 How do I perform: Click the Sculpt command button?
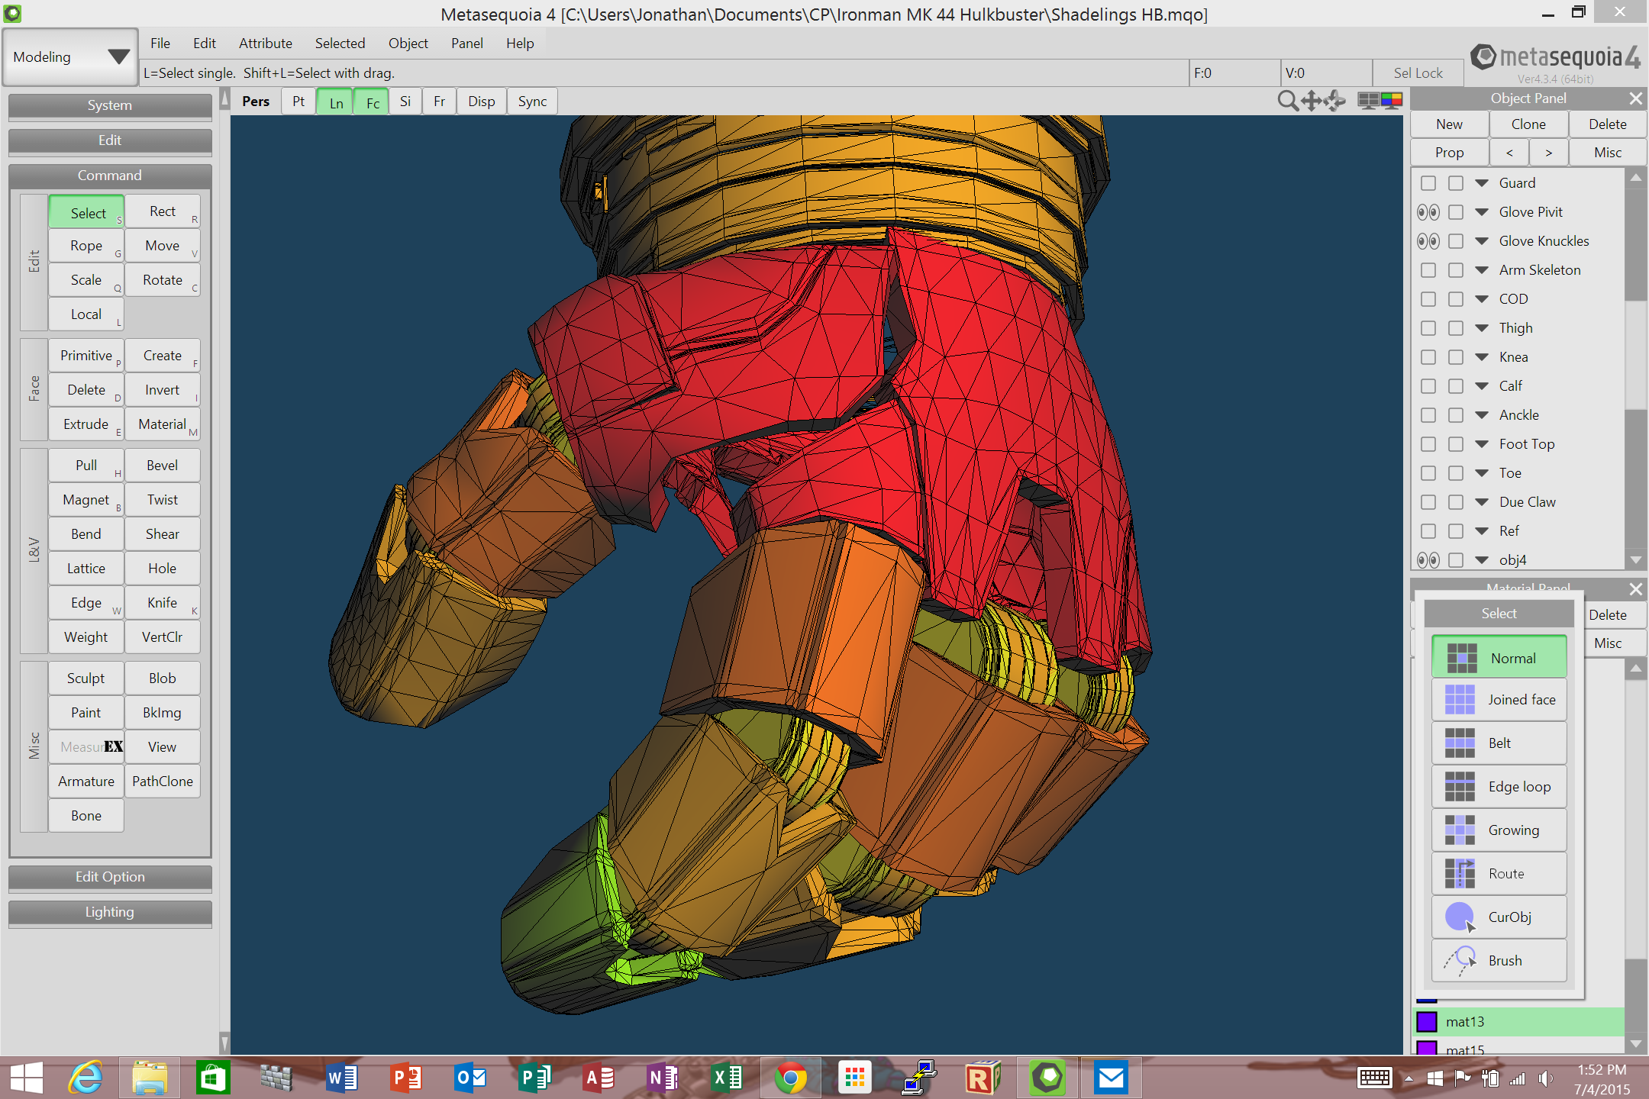[86, 678]
